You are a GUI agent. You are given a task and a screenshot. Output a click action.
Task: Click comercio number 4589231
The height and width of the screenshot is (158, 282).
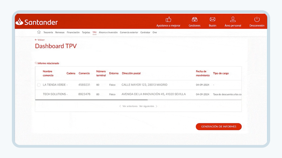click(84, 85)
